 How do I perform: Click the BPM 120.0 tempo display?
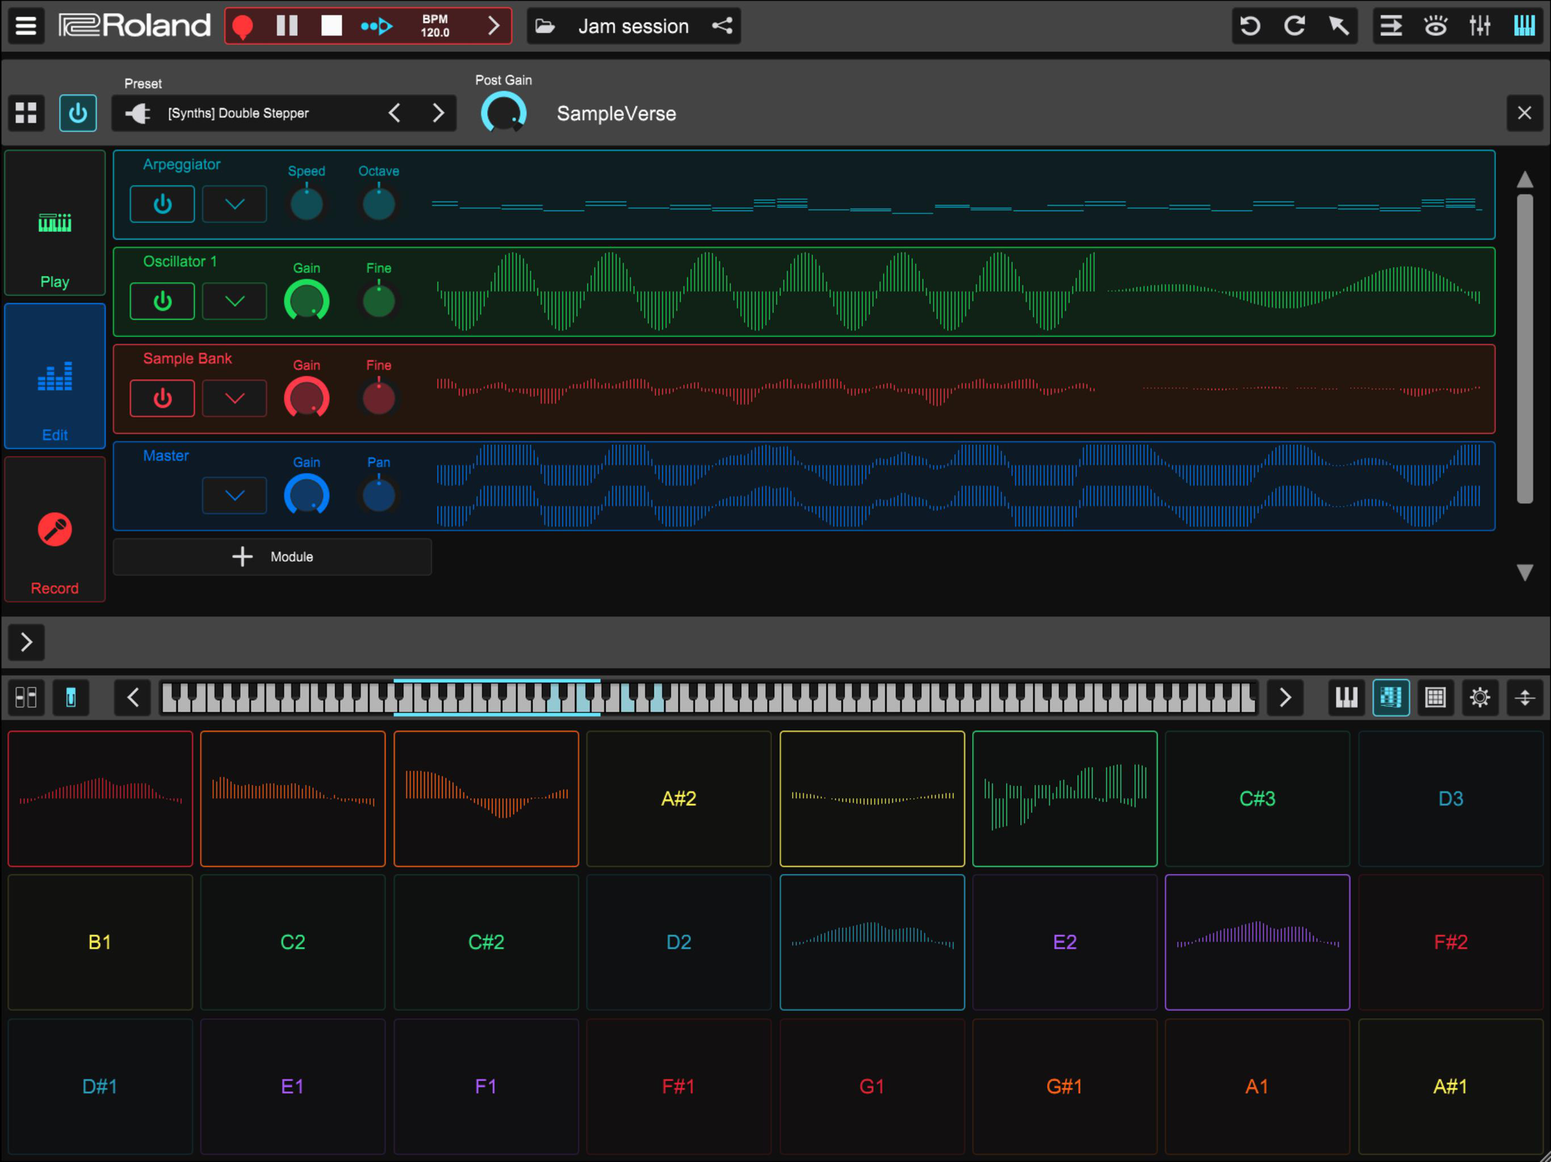coord(435,26)
